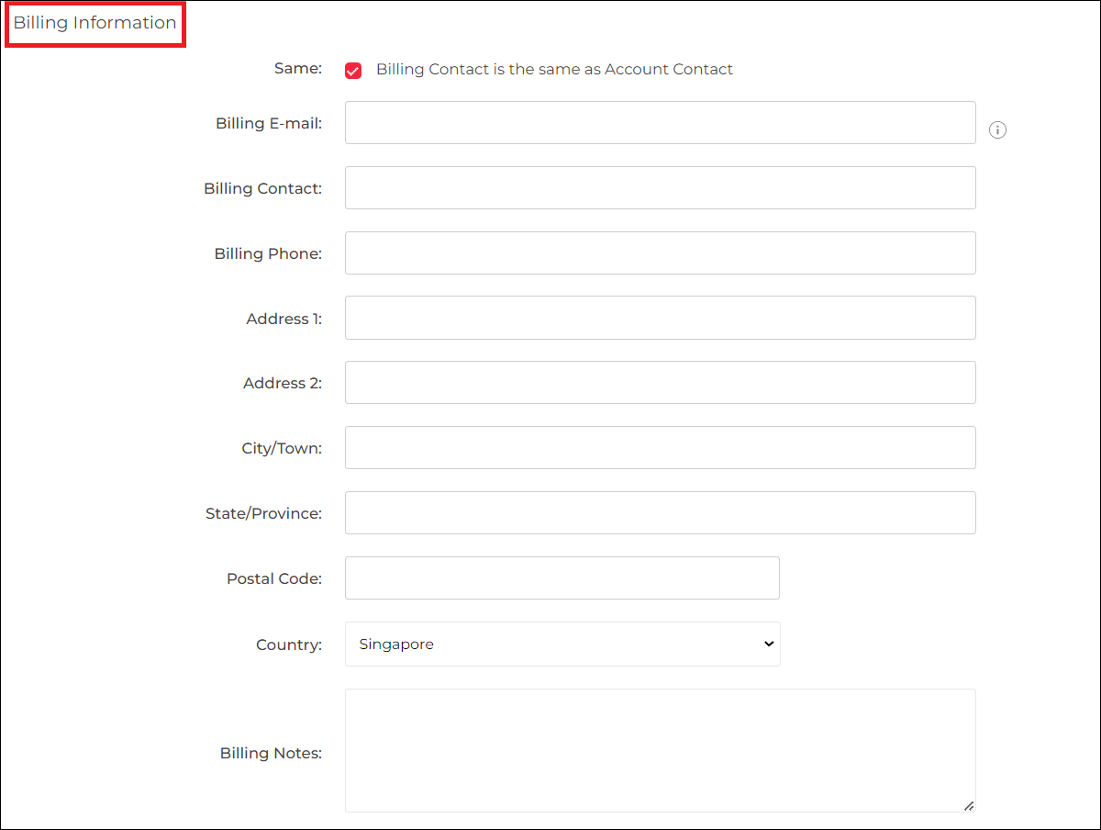The height and width of the screenshot is (830, 1101).
Task: Click the 'Address 1:' label
Action: (284, 319)
